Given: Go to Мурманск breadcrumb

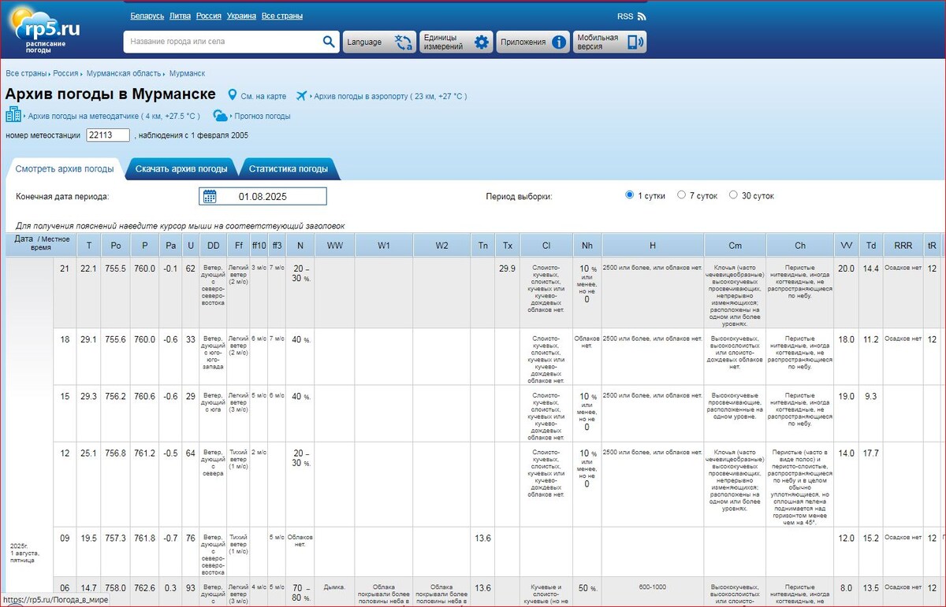Looking at the screenshot, I should click(x=187, y=73).
